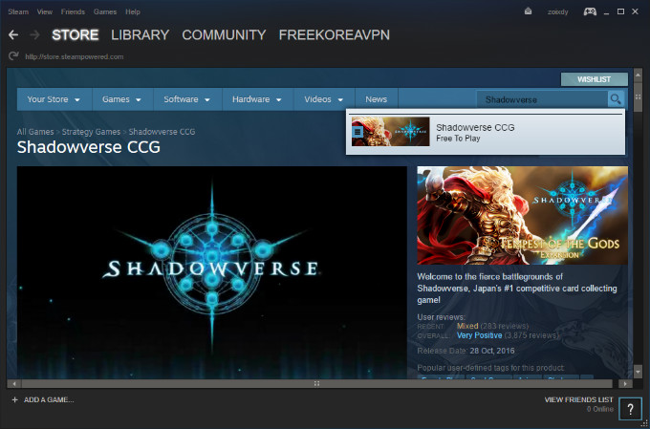650x429 pixels.
Task: Click the vertical scrollbar down arrow
Action: (638, 372)
